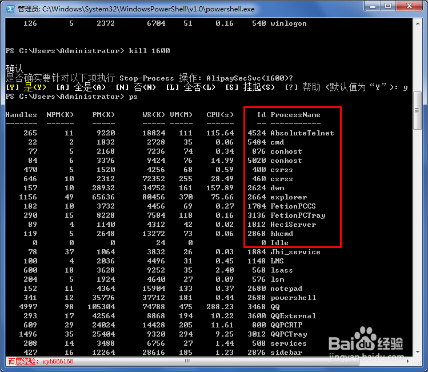Click the '[N] 否(N)' option text
The width and height of the screenshot is (428, 372).
click(135, 87)
